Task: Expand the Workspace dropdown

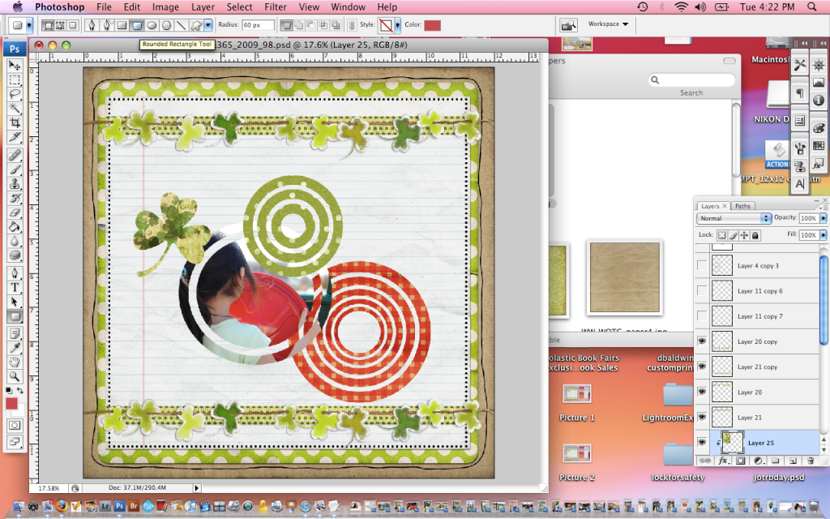Action: [608, 24]
